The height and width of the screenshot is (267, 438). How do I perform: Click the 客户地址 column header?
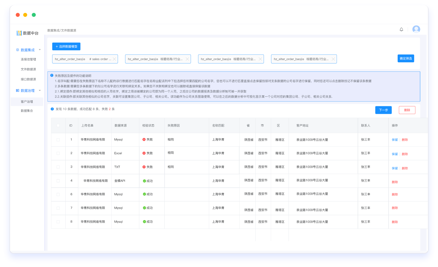point(302,125)
